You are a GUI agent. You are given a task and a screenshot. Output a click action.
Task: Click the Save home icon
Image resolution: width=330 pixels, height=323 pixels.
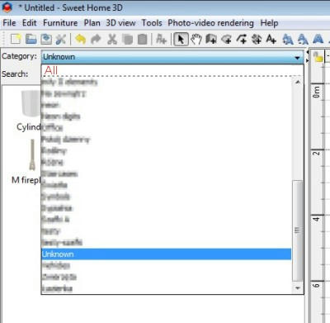pos(46,39)
